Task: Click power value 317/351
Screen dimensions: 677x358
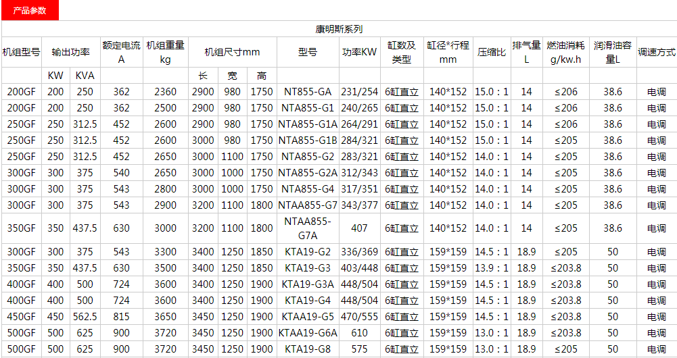Action: pos(359,189)
